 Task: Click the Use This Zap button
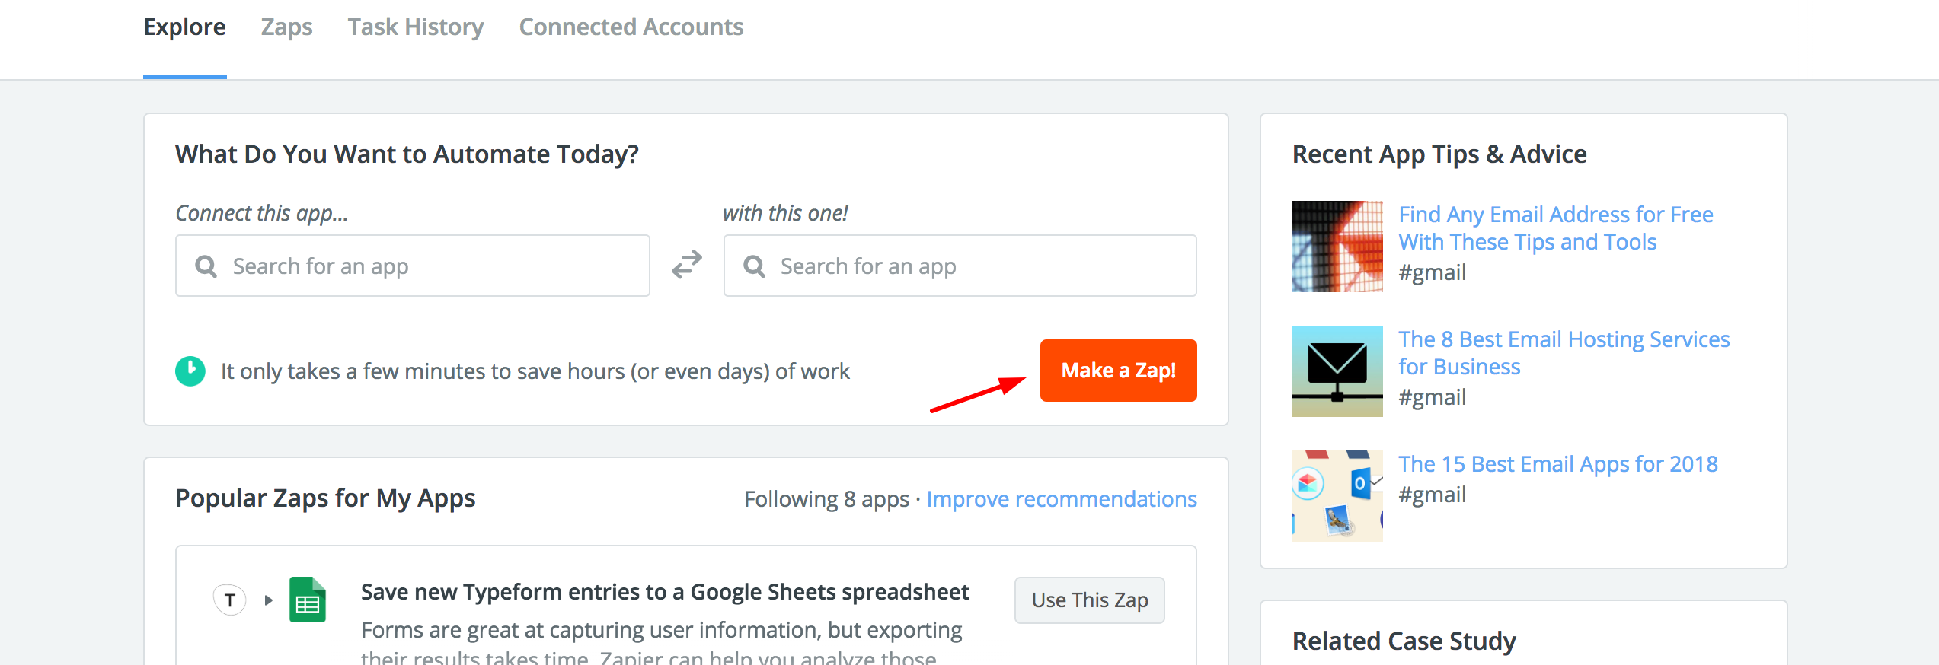1089,600
